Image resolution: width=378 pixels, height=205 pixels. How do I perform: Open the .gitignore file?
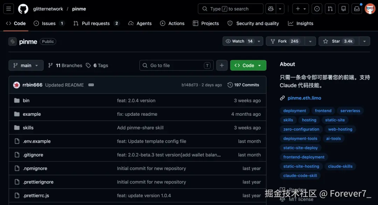click(33, 155)
